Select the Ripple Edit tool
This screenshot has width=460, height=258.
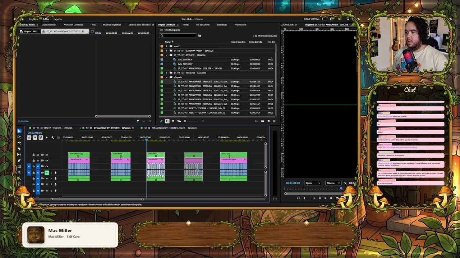click(x=19, y=143)
